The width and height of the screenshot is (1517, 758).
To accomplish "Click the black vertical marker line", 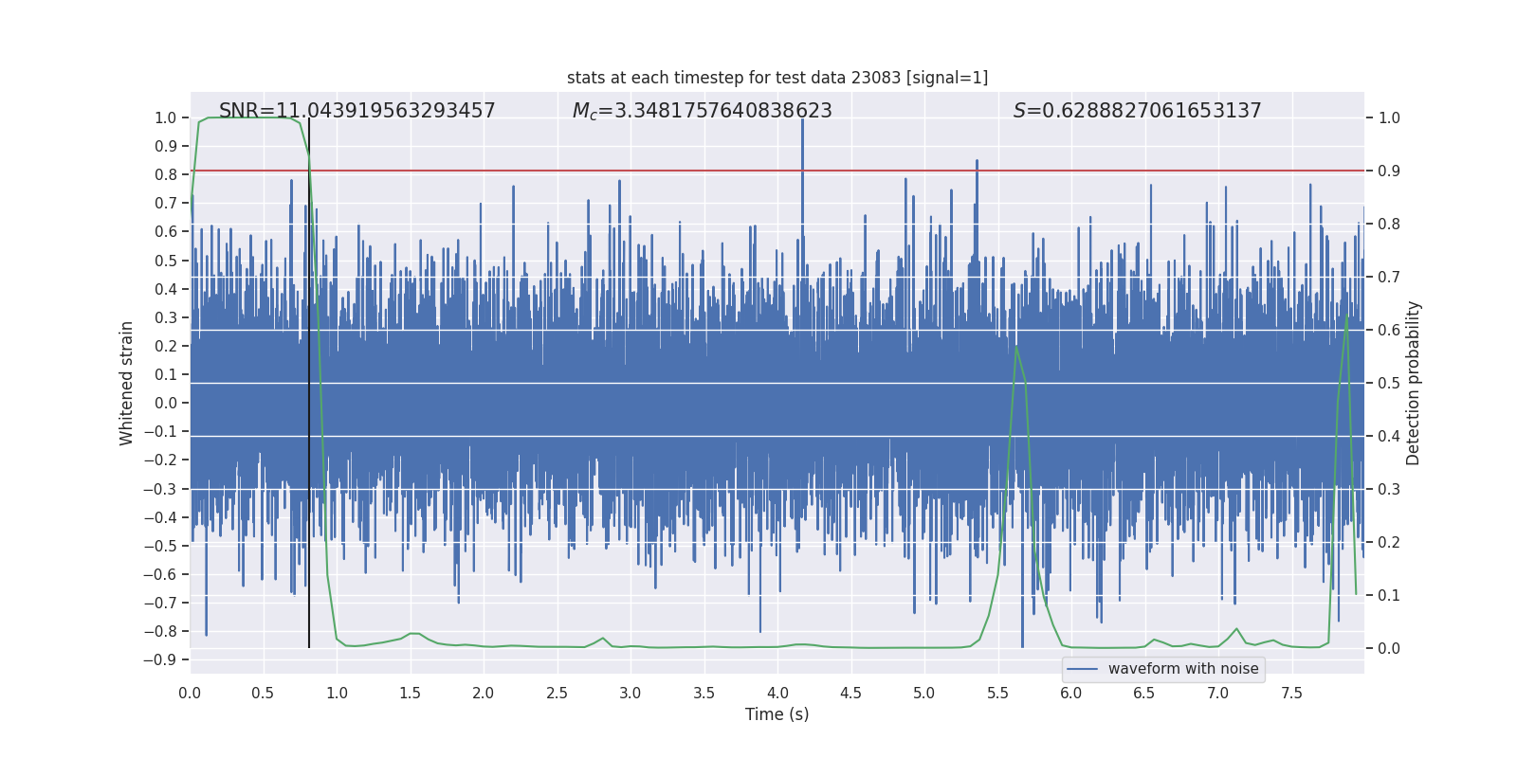I will coord(309,383).
